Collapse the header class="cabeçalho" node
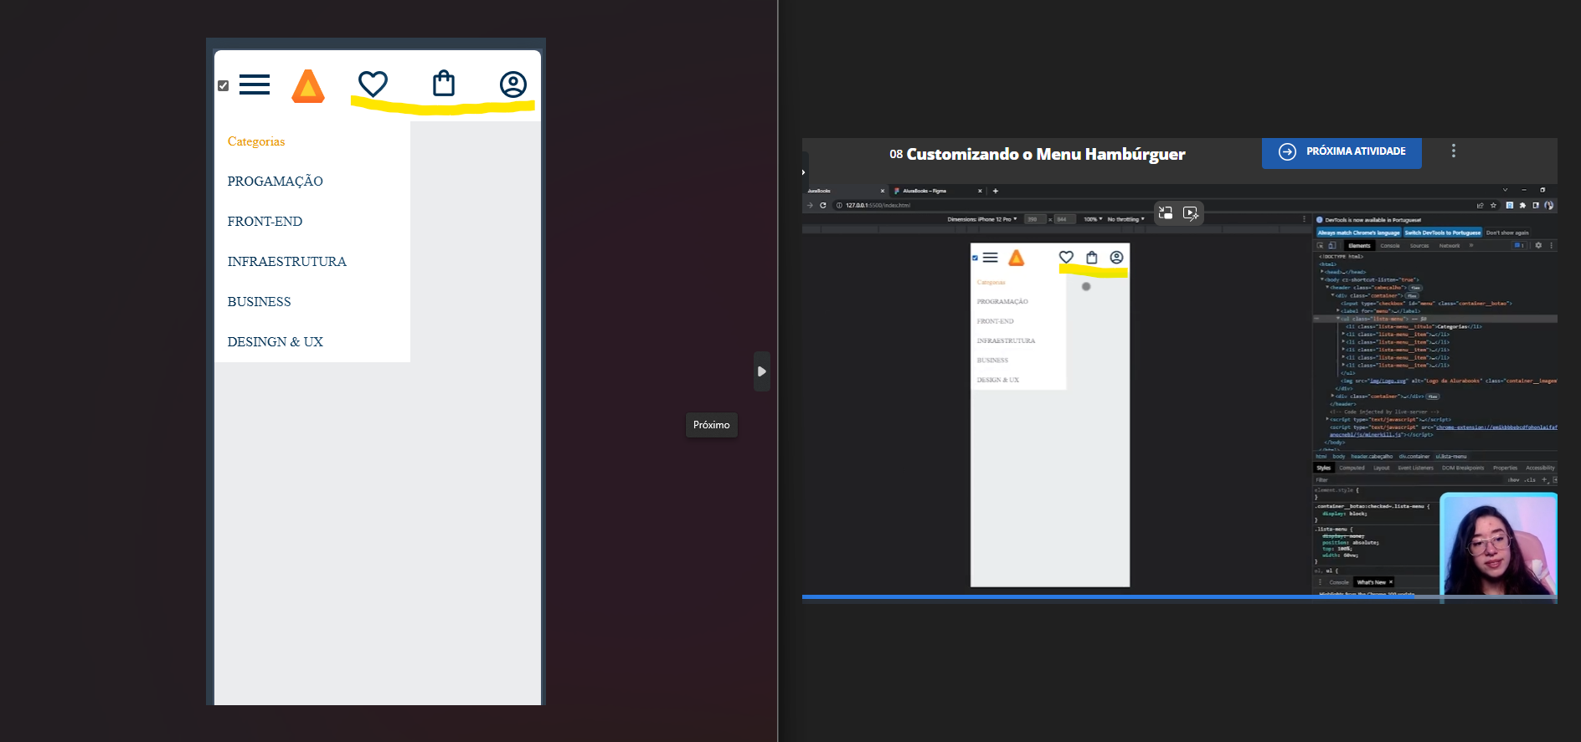Screen dimensions: 1581x742 pyautogui.click(x=1327, y=288)
